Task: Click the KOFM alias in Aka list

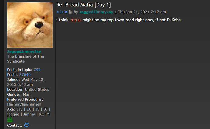Action: (x=44, y=114)
